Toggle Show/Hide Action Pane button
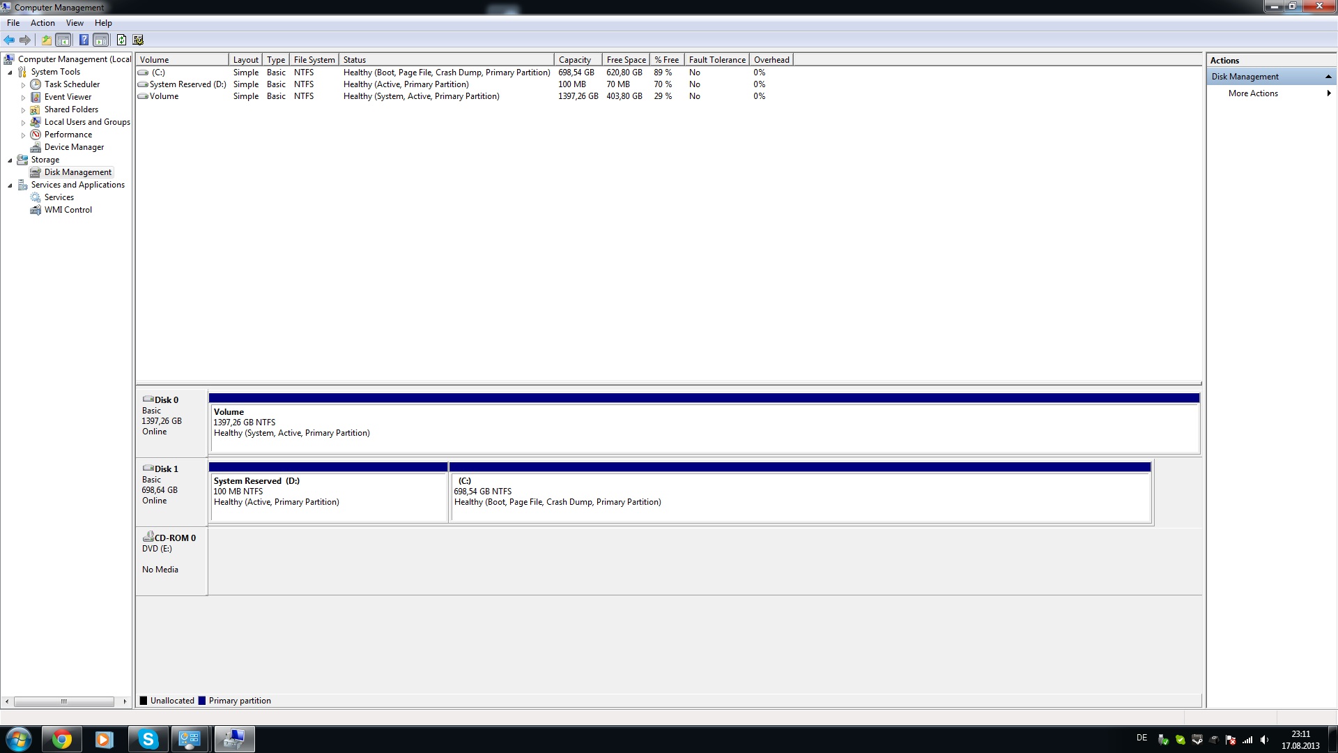The image size is (1338, 753). pyautogui.click(x=101, y=40)
